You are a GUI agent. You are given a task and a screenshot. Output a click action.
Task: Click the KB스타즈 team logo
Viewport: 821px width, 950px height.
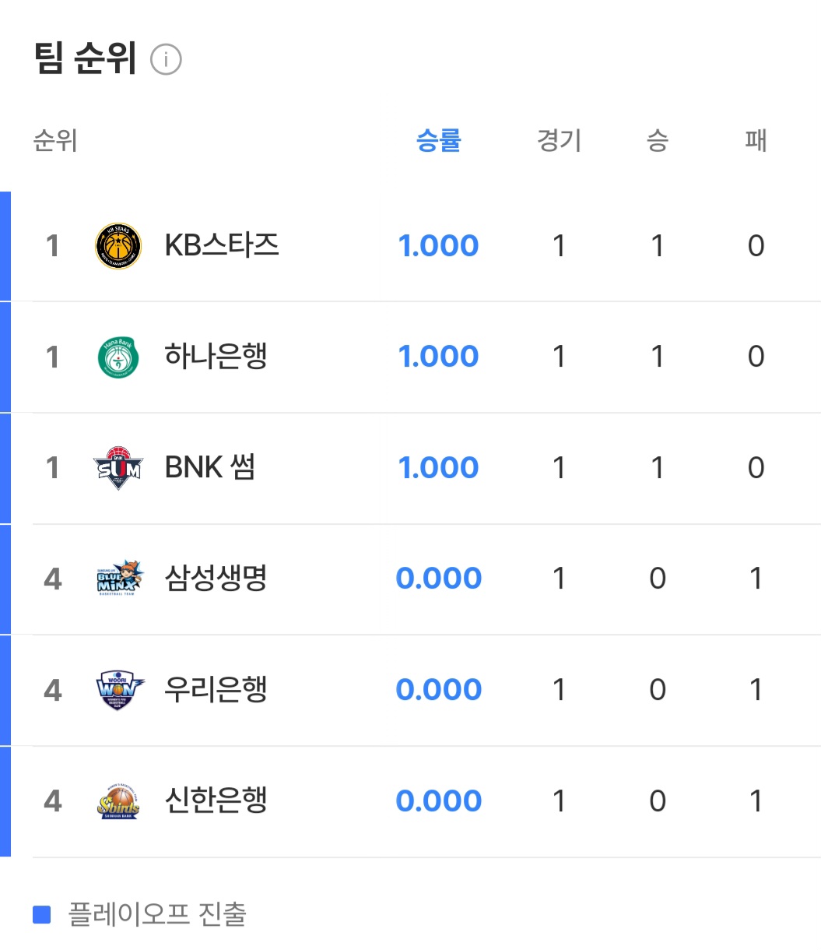tap(118, 246)
